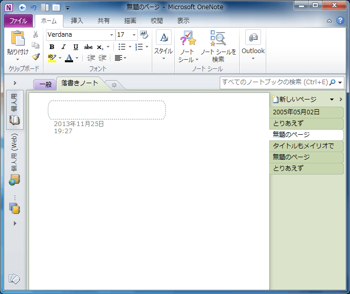
Task: Expand the sidebar arrow below notebooks
Action: click(x=15, y=223)
